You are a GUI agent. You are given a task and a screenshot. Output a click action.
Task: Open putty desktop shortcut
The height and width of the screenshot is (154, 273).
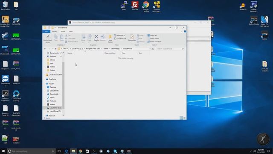click(x=124, y=6)
